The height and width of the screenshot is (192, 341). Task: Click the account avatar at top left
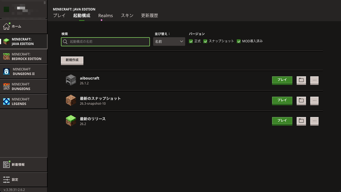tap(6, 9)
